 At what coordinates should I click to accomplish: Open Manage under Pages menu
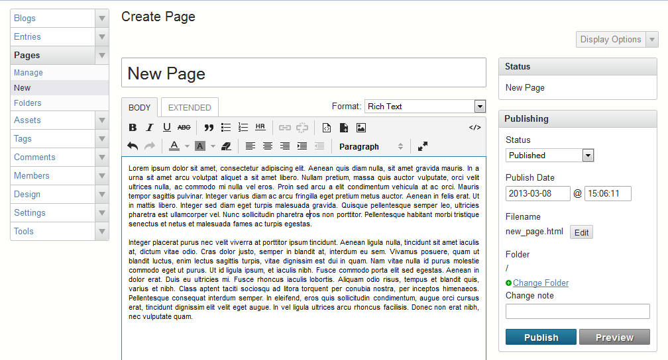[x=28, y=72]
